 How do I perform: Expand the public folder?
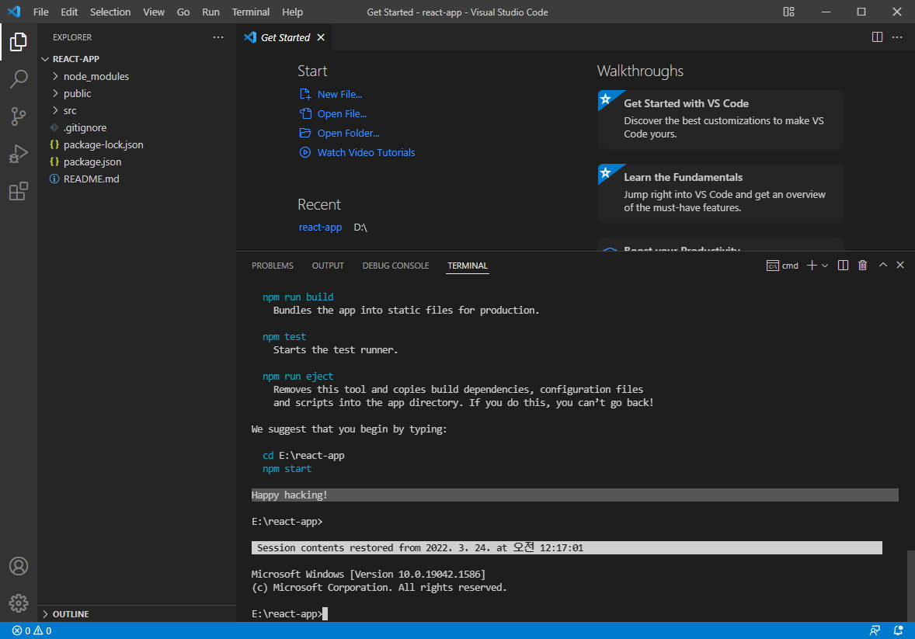(137, 93)
